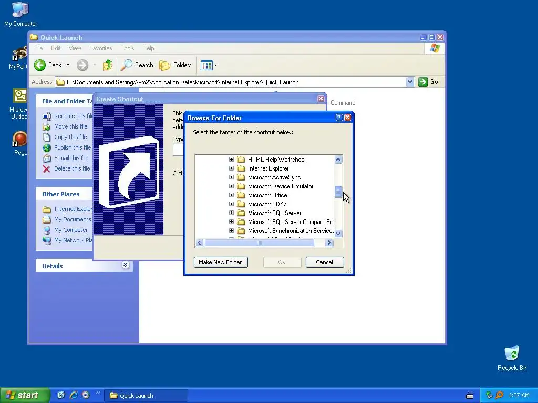Expand the HTML Help Workshop tree node
The height and width of the screenshot is (403, 538).
click(231, 160)
